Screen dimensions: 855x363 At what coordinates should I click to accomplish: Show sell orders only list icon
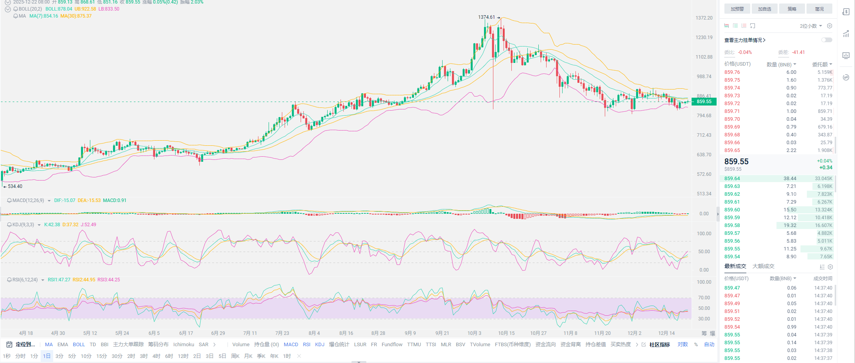(x=744, y=26)
